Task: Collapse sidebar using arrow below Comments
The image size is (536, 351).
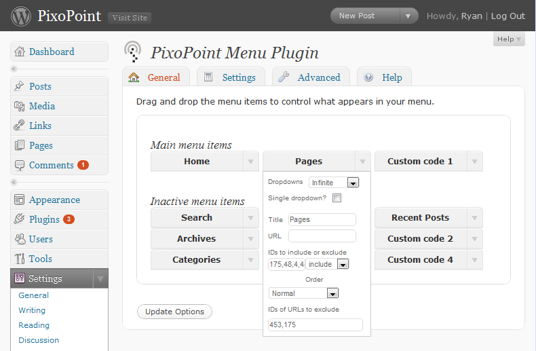Action: pos(14,182)
